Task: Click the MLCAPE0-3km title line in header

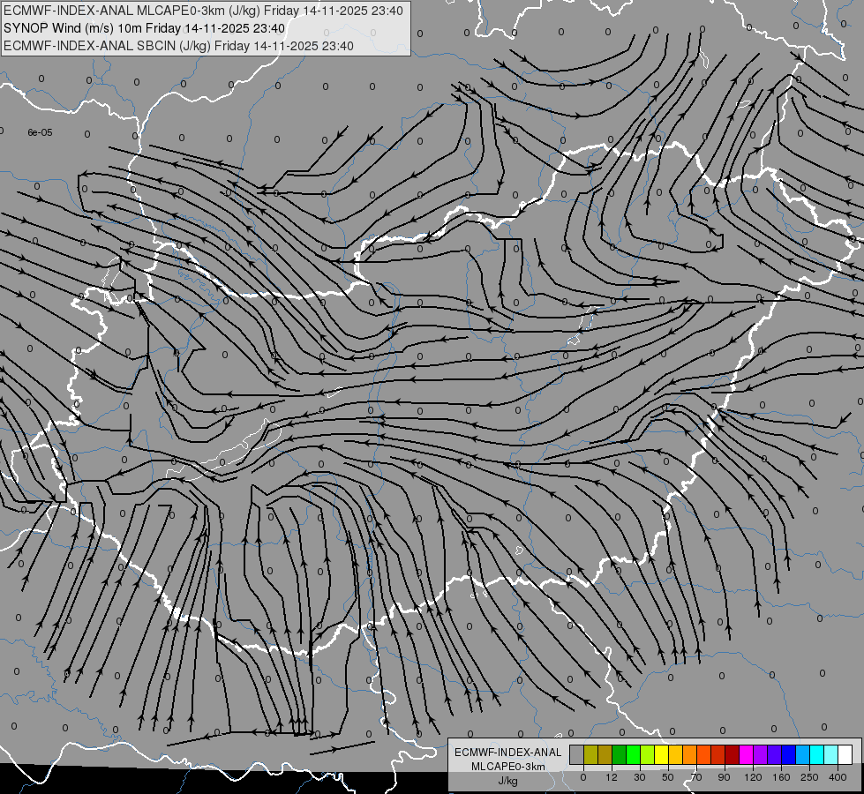Action: [x=203, y=11]
